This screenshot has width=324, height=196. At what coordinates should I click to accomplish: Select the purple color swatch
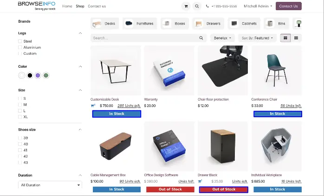click(x=38, y=76)
